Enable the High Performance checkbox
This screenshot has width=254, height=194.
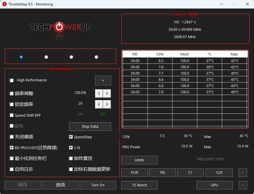[x=11, y=81]
